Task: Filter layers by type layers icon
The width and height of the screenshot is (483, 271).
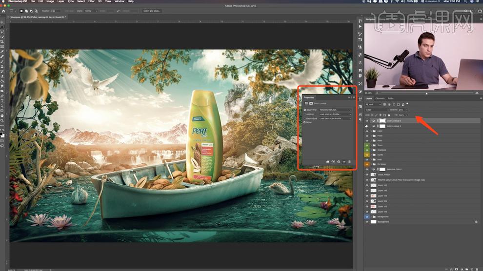Action: [x=394, y=105]
